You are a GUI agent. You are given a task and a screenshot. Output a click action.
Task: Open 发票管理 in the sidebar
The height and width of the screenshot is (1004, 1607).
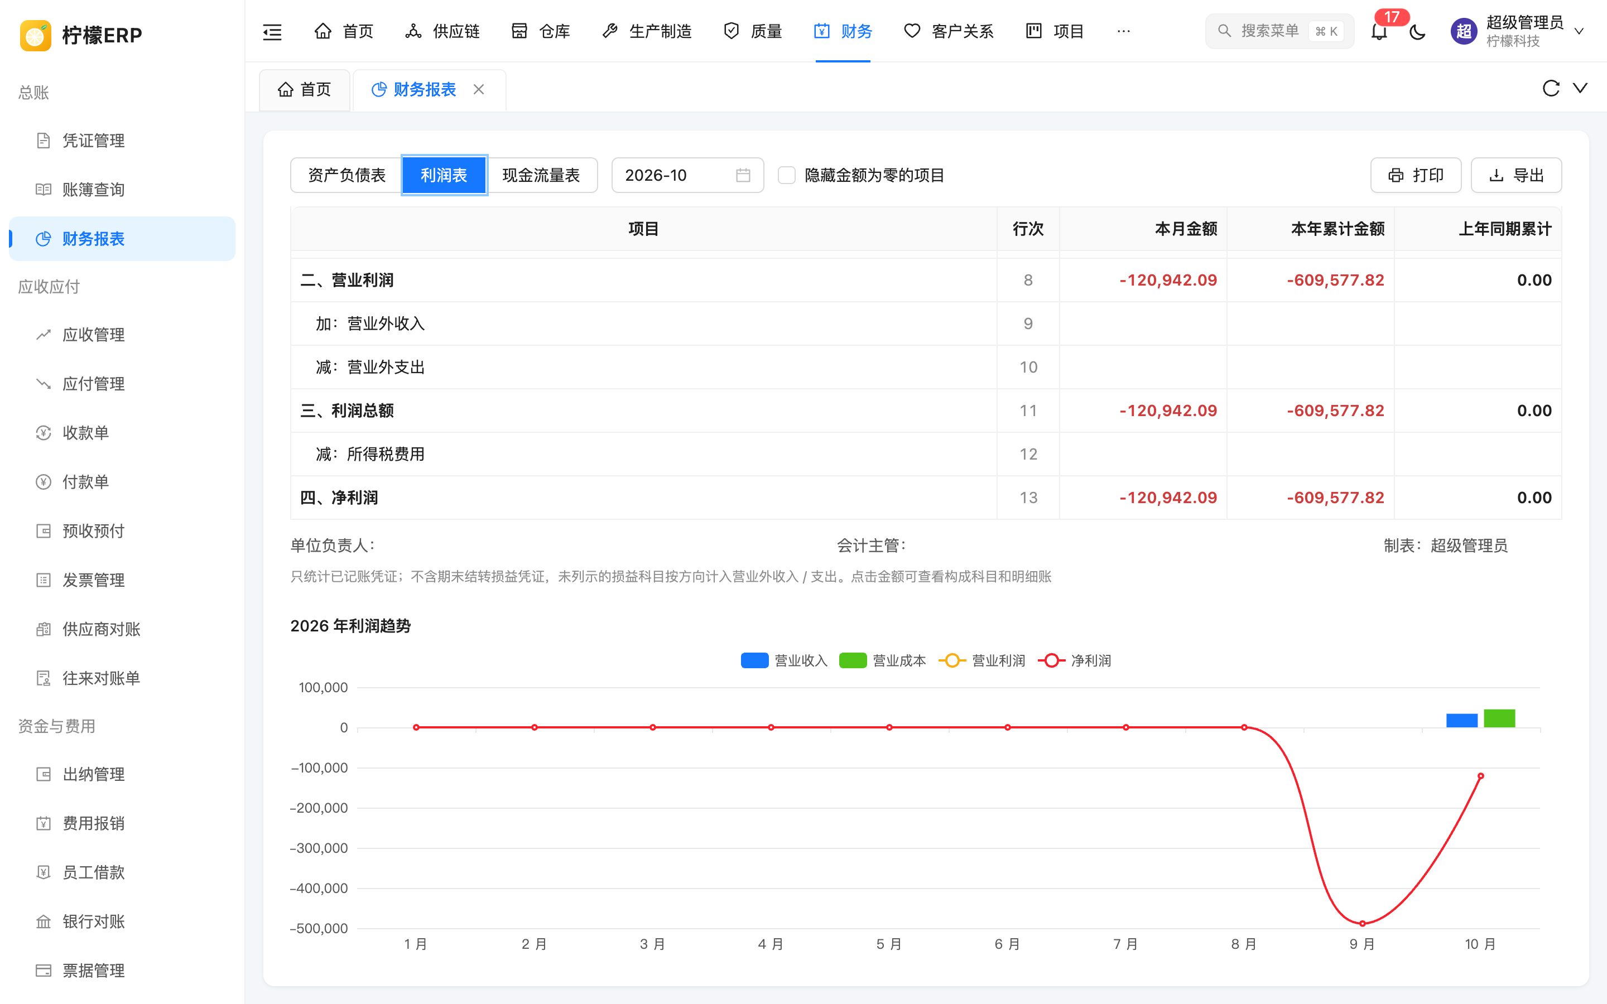tap(122, 580)
